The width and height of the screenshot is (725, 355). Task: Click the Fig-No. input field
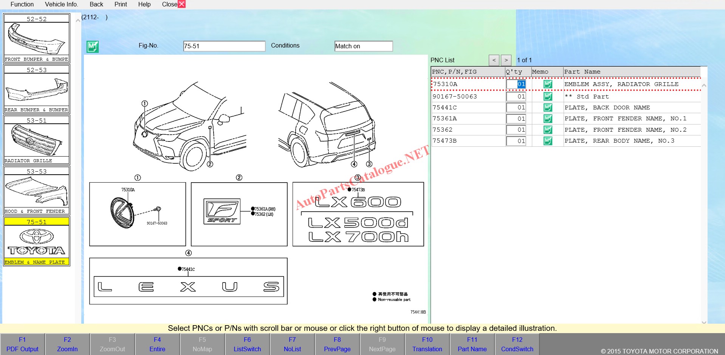point(224,46)
